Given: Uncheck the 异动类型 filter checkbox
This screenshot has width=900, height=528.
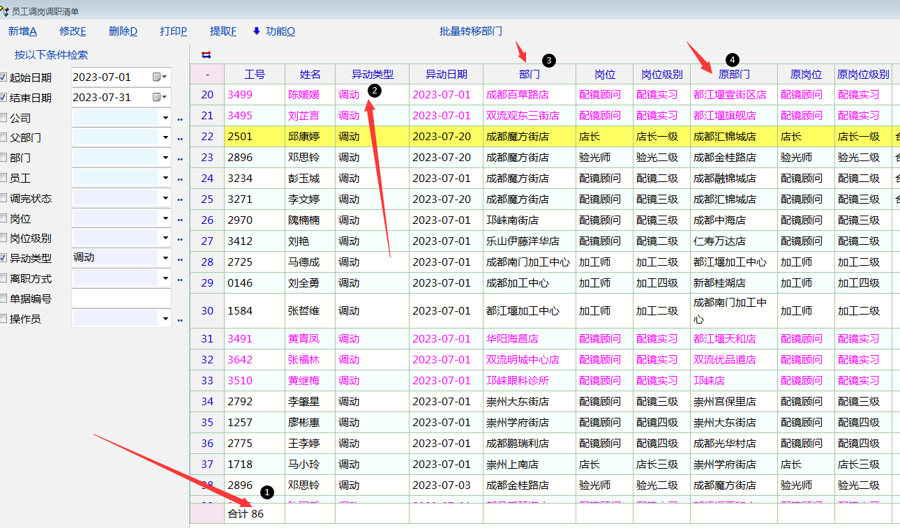Looking at the screenshot, I should coord(4,258).
